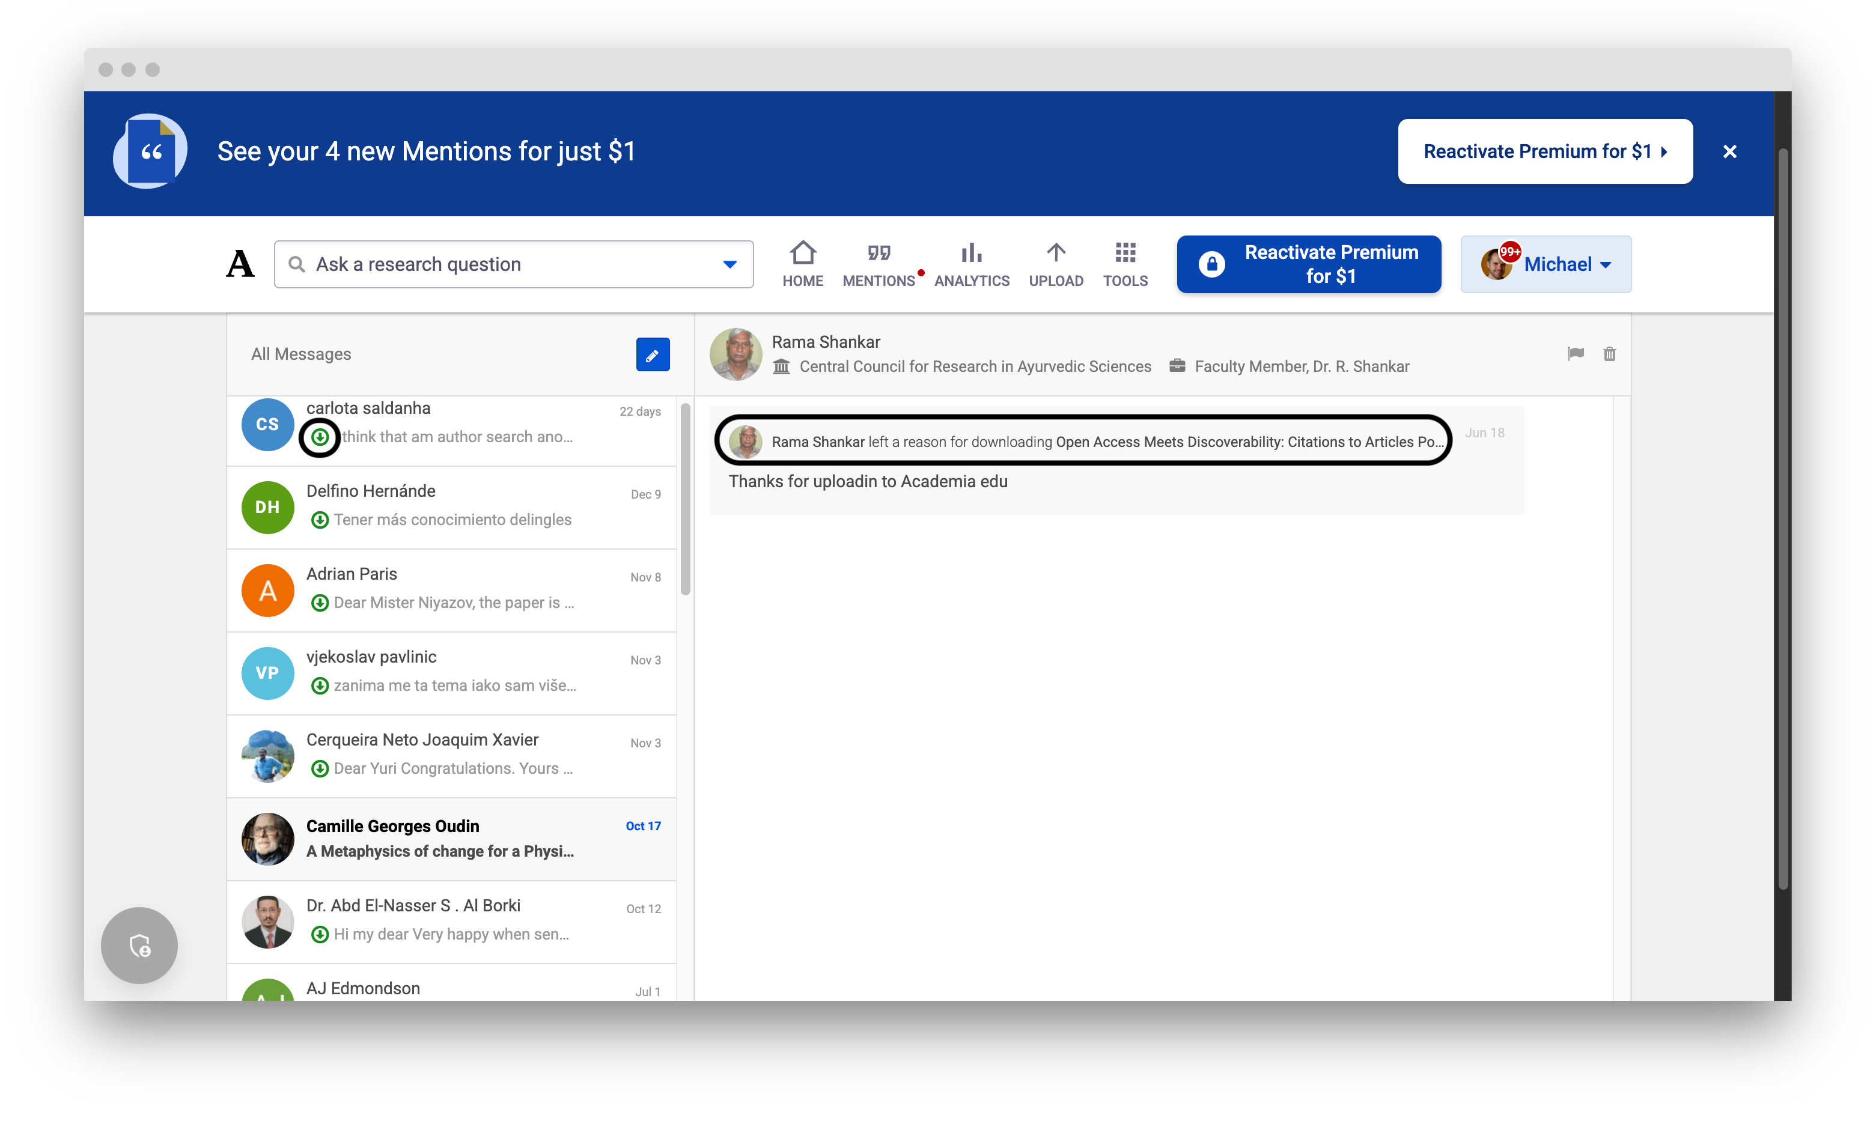Open Rama Shankar's header profile photo
This screenshot has height=1121, width=1876.
(736, 354)
